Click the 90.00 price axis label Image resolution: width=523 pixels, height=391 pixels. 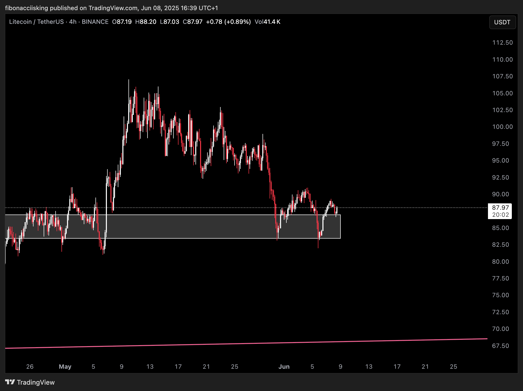(x=500, y=194)
